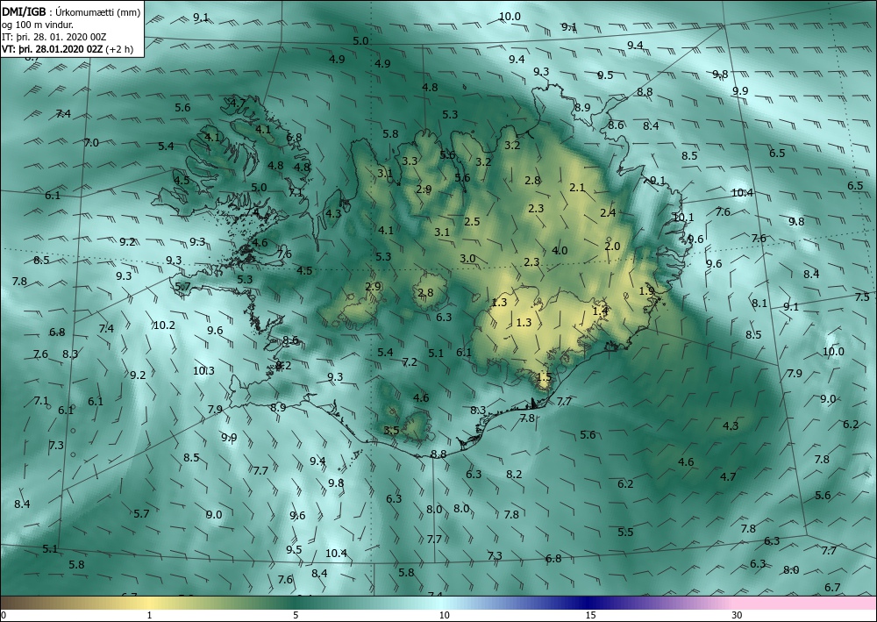The height and width of the screenshot is (622, 877).
Task: Click the color scale label 0
Action: coord(4,615)
